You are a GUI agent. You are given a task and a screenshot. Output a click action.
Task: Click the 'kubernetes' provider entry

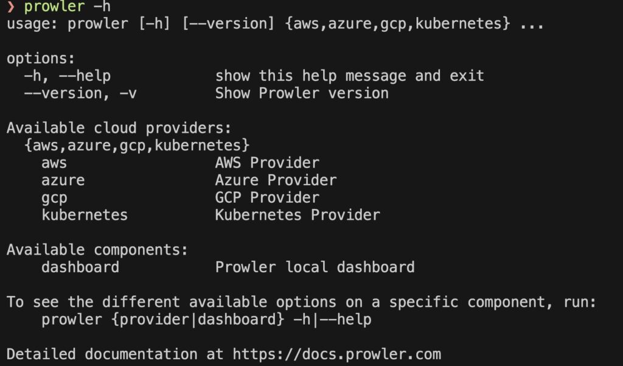point(85,215)
